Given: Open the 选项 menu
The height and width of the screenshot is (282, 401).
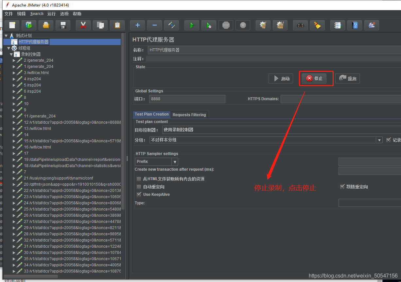Looking at the screenshot, I should [x=64, y=14].
